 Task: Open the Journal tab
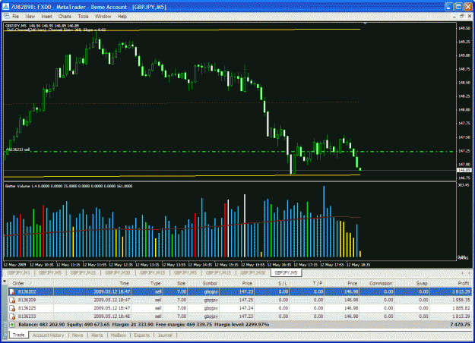(x=165, y=335)
